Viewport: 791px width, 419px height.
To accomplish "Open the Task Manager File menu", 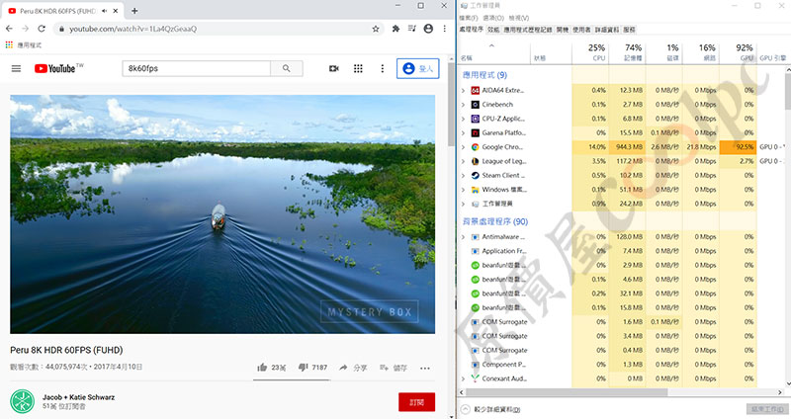I will (468, 18).
